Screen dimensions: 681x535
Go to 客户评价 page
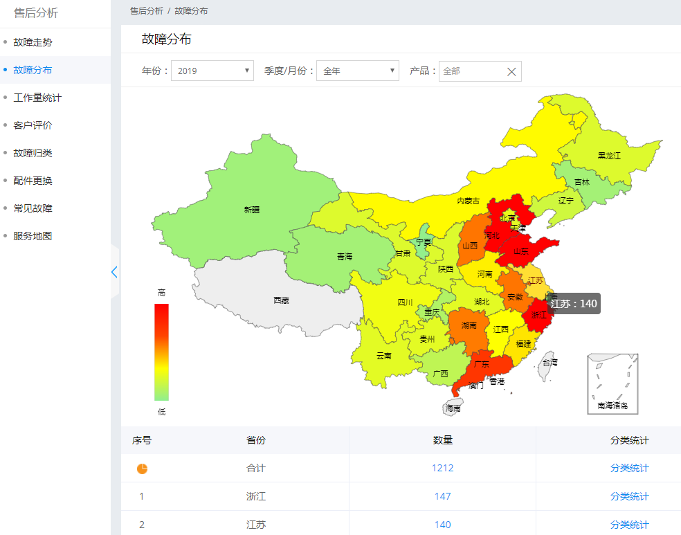tap(33, 125)
